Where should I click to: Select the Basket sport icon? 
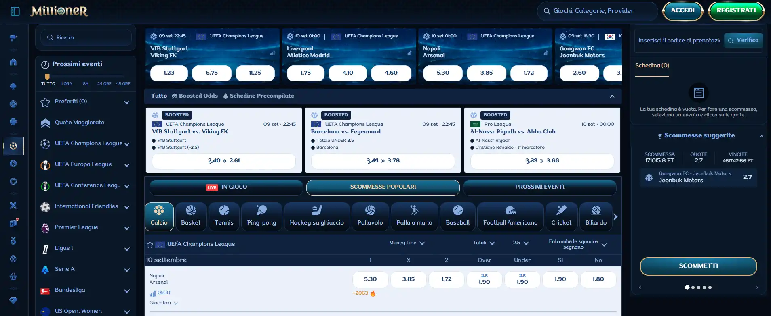[191, 217]
